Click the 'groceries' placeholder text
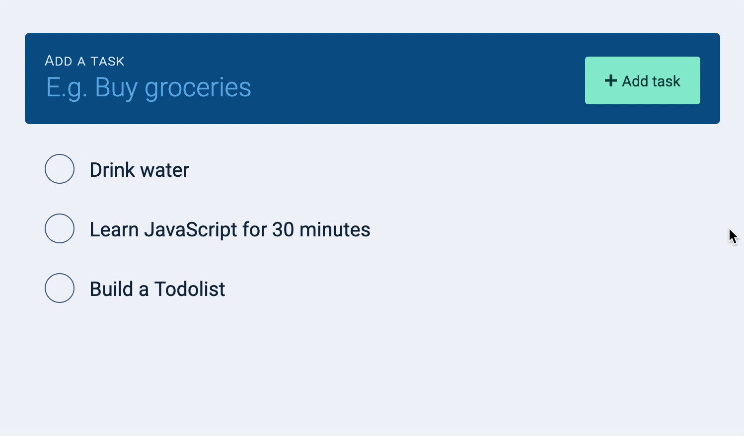Viewport: 744px width, 436px height. pyautogui.click(x=198, y=87)
